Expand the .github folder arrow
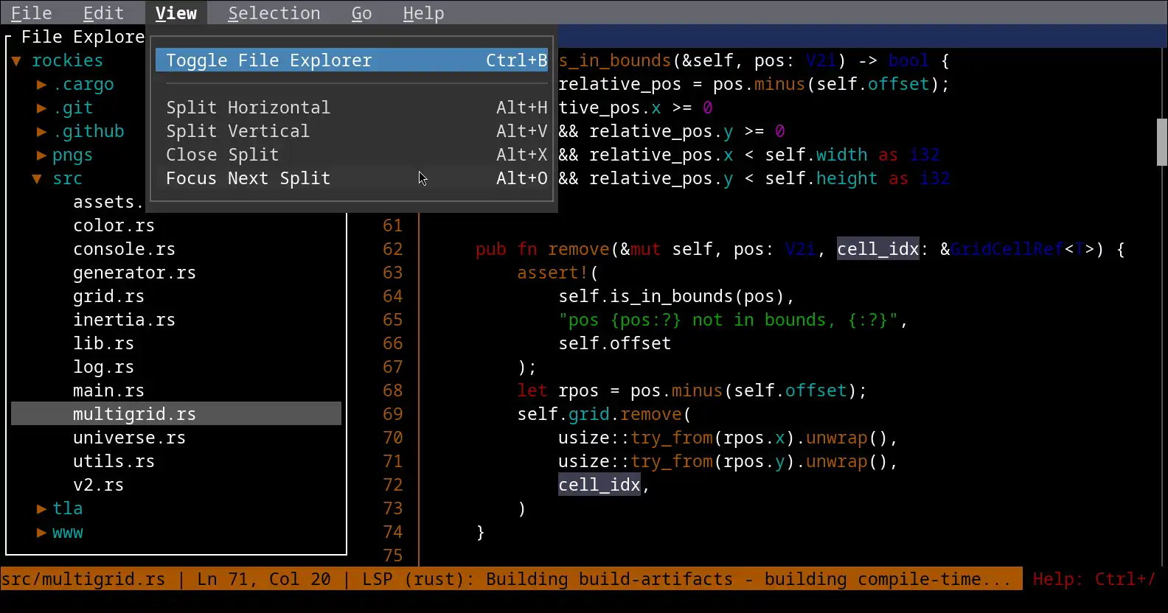 42,132
